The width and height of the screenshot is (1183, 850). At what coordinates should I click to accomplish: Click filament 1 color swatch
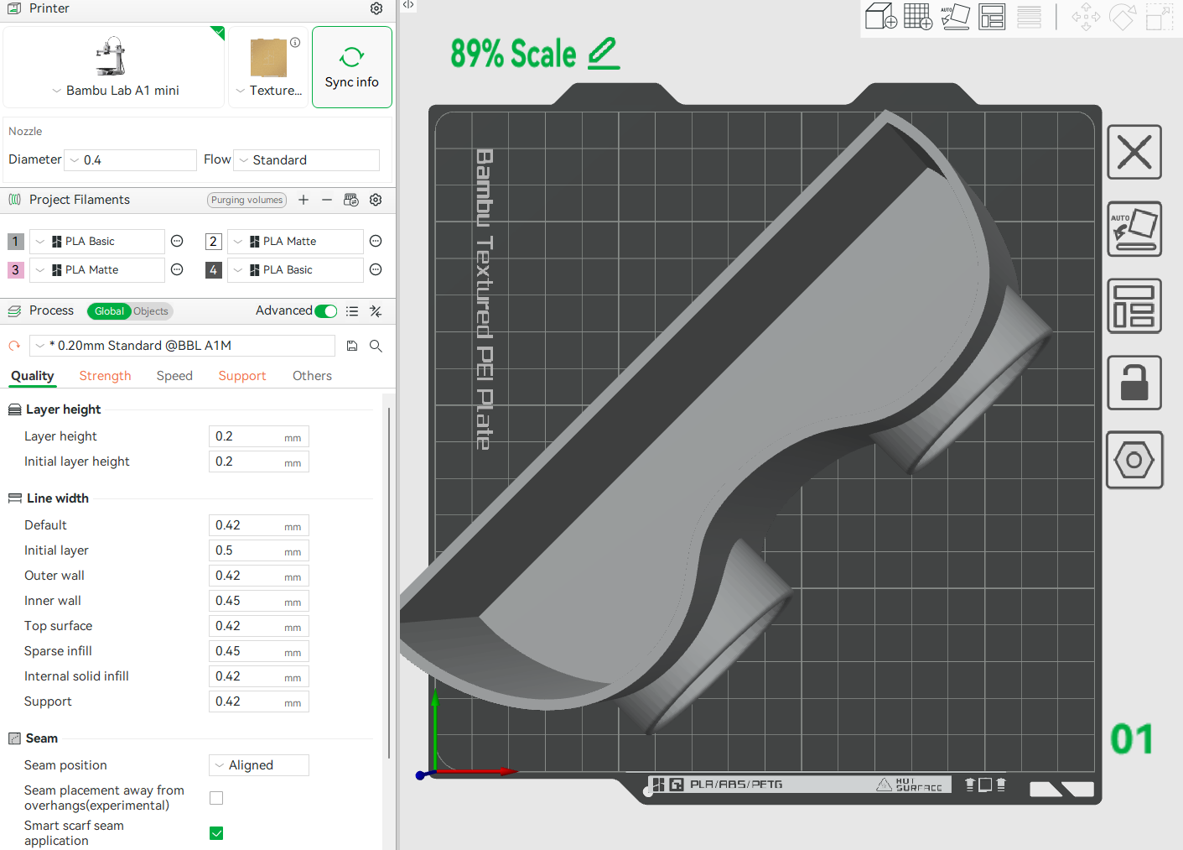15,242
